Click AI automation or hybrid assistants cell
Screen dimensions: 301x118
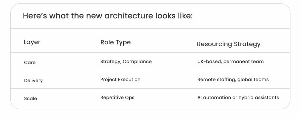point(238,97)
